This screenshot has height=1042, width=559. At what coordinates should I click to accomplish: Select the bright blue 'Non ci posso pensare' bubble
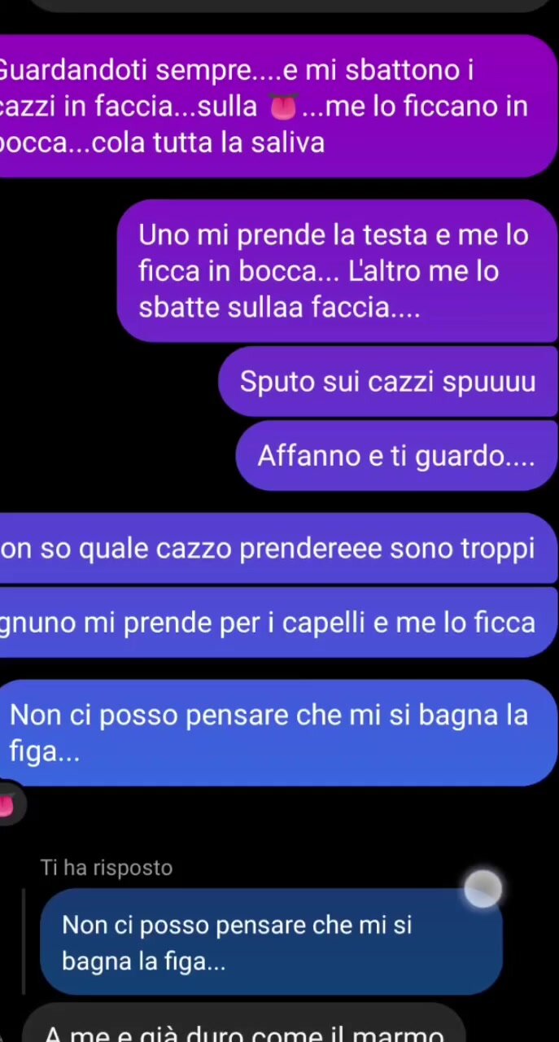[277, 733]
